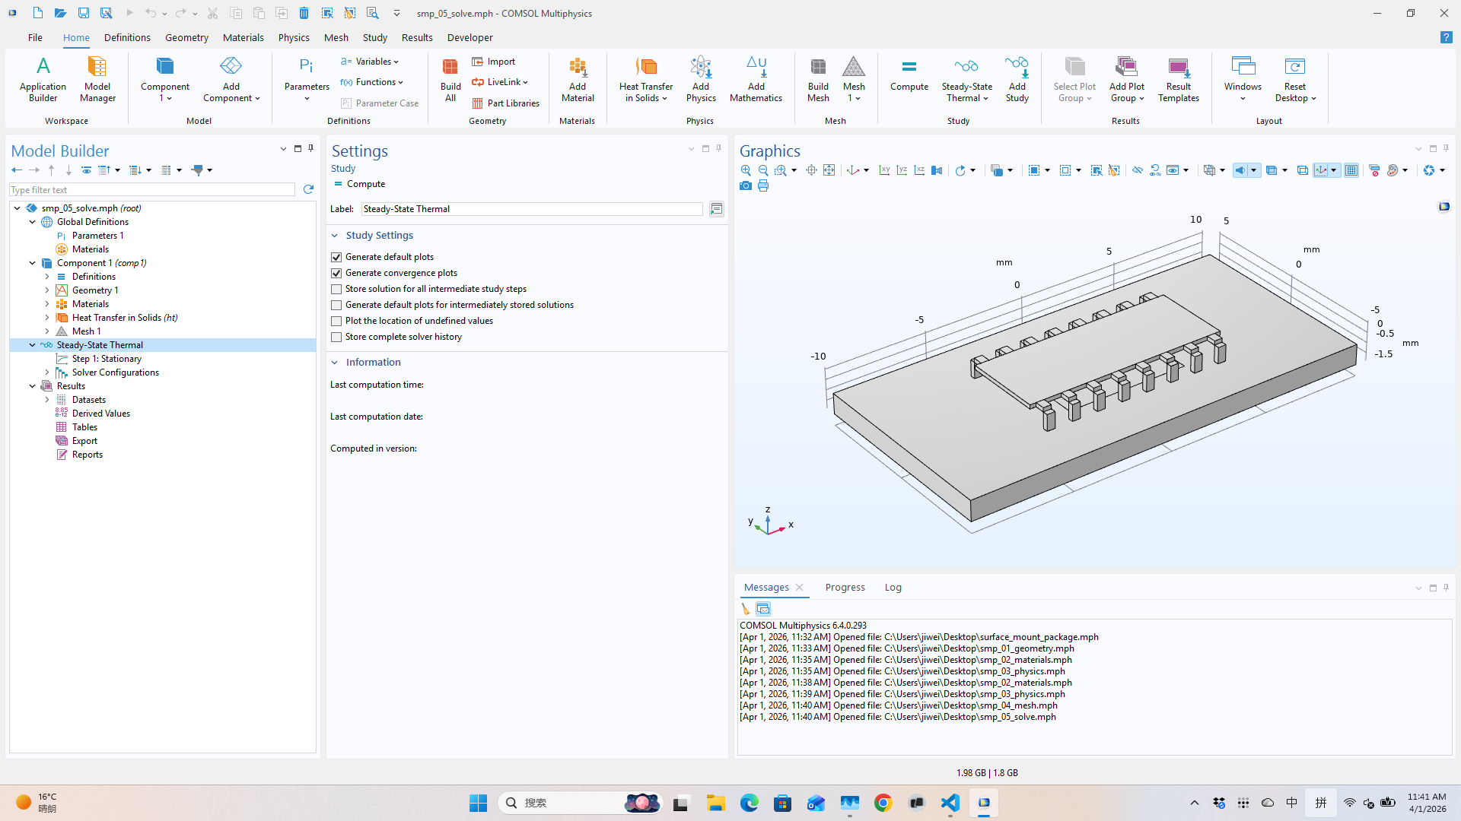Open the Model Manager

(97, 78)
